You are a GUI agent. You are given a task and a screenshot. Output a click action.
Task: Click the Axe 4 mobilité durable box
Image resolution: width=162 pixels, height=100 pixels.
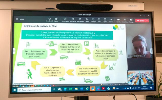88,71
